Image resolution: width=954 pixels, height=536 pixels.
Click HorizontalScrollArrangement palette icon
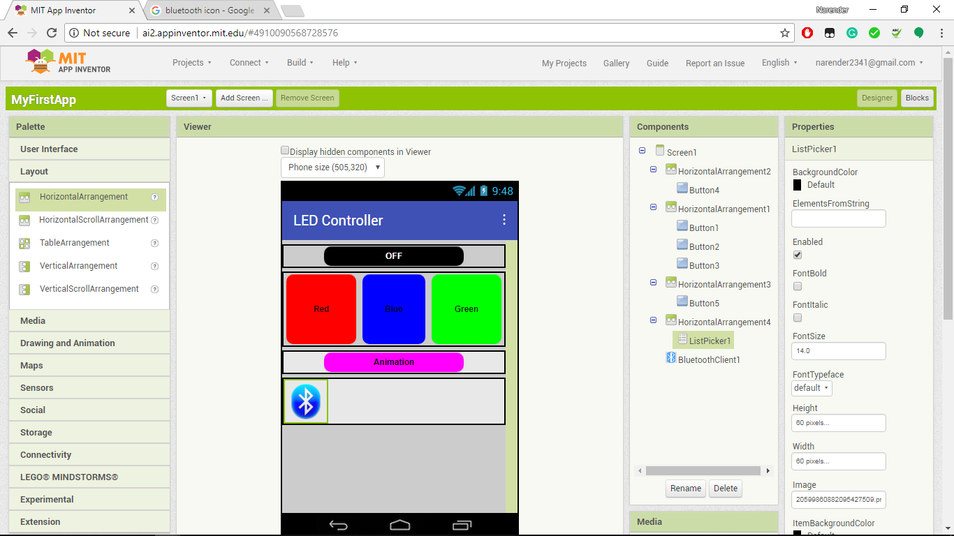[x=24, y=221]
